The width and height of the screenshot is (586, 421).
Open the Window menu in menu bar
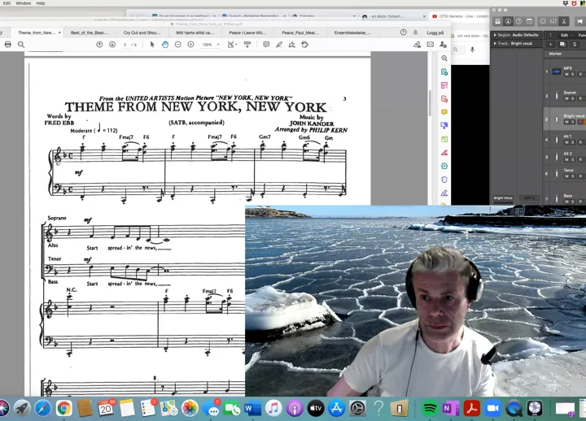coord(23,3)
